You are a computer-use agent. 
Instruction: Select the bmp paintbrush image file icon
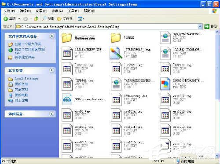tap(116, 53)
